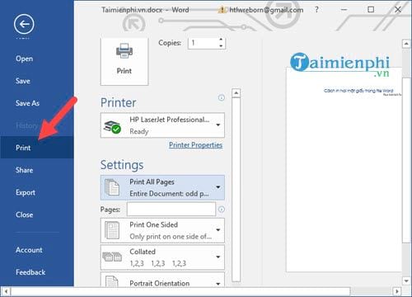The image size is (412, 297).
Task: Decrease copies with the down spinner arrow
Action: tap(221, 46)
